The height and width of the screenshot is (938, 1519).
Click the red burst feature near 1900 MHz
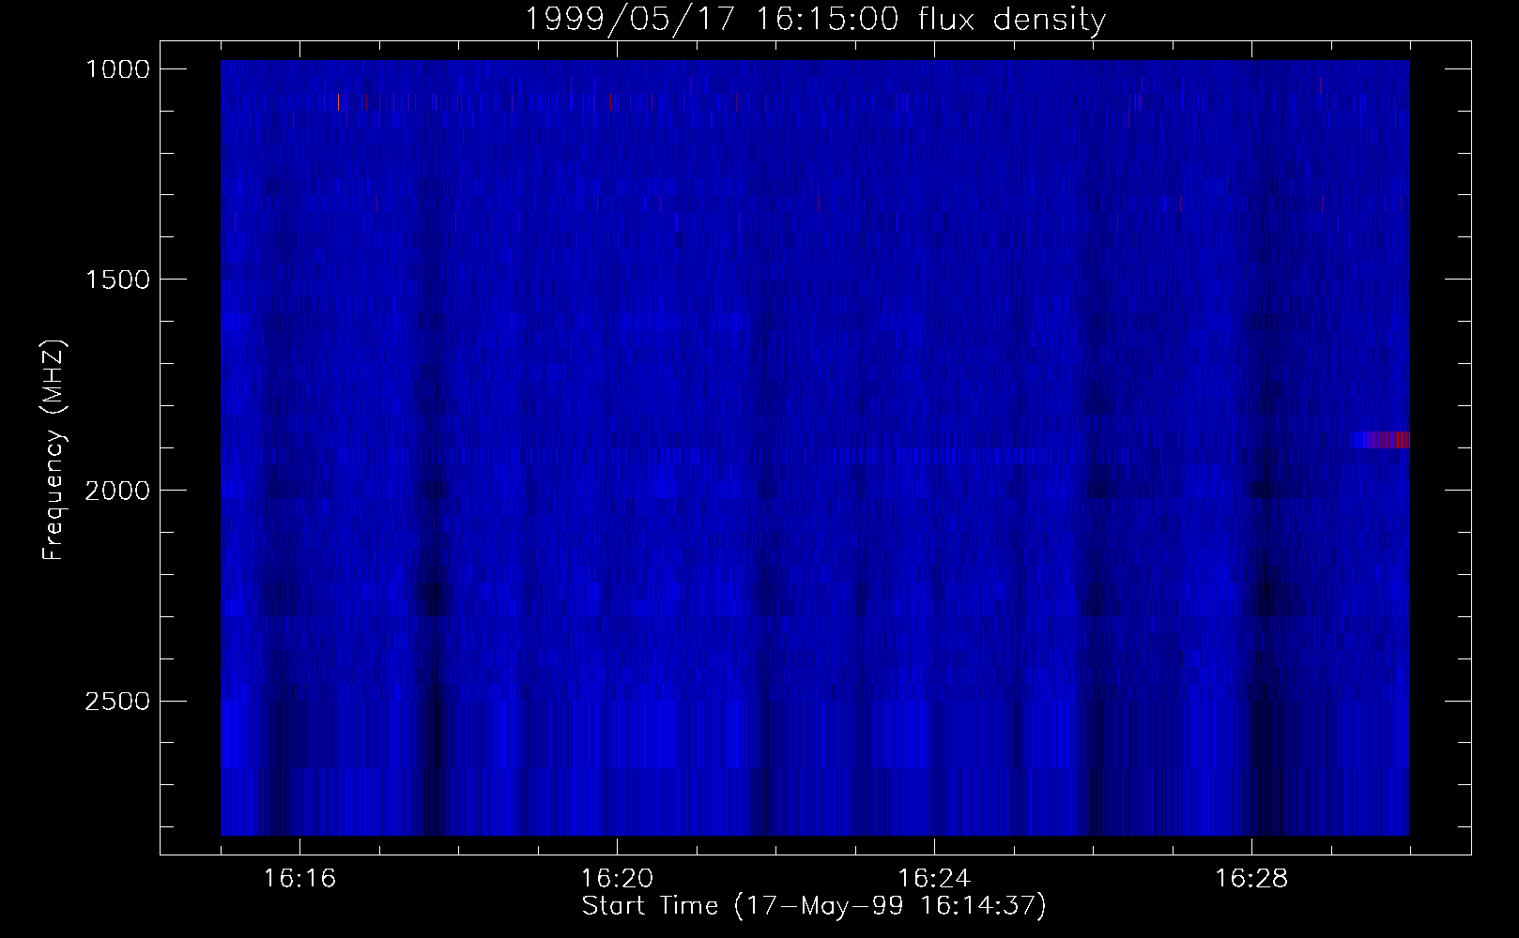click(x=1382, y=440)
